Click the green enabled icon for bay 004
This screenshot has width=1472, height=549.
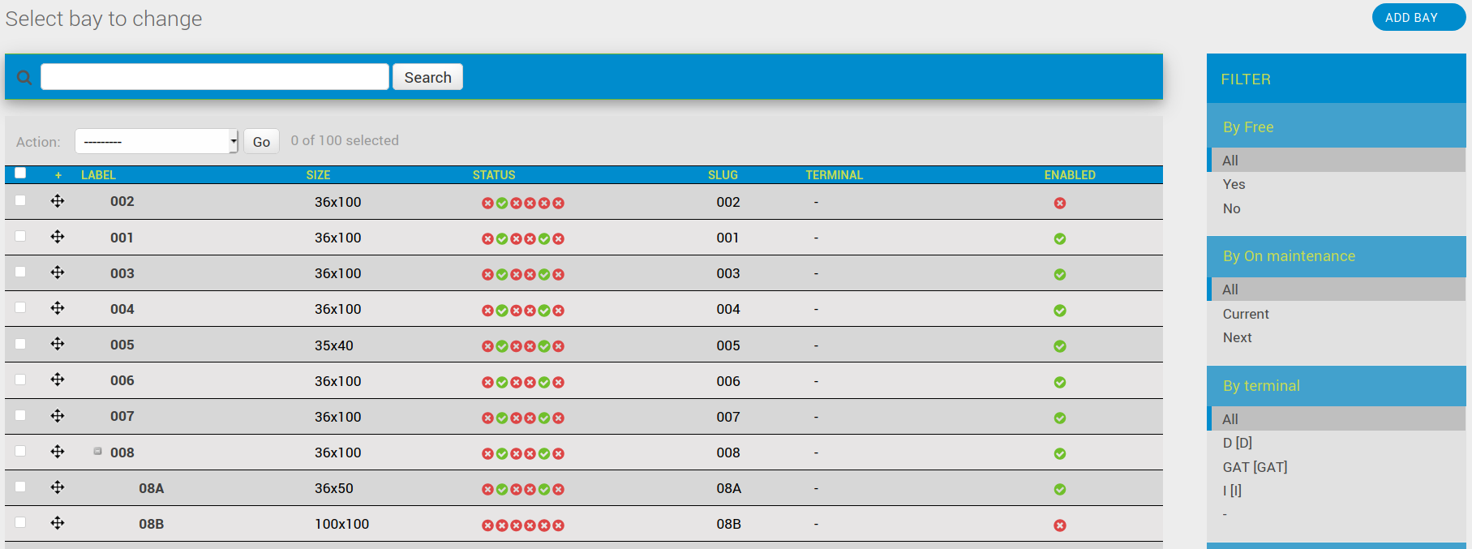coord(1059,311)
